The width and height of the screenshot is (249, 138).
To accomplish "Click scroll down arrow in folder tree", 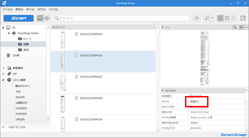I will tap(48, 119).
